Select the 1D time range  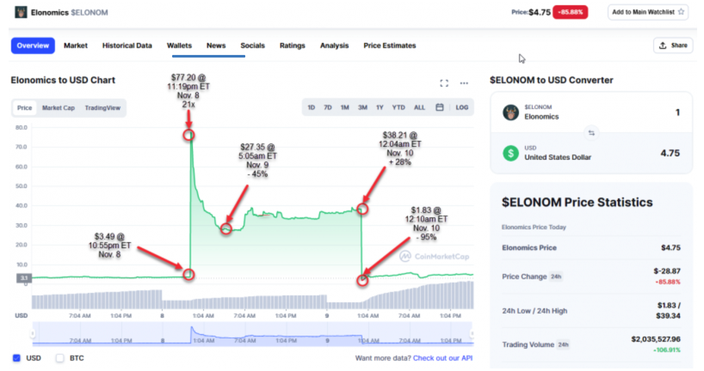click(x=311, y=107)
